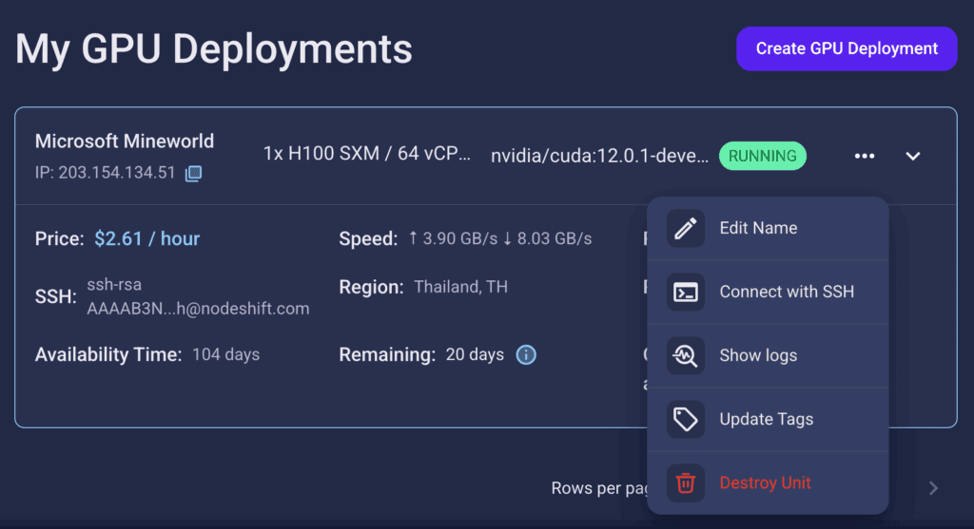Image resolution: width=974 pixels, height=529 pixels.
Task: Select Show logs menu entry
Action: click(768, 355)
